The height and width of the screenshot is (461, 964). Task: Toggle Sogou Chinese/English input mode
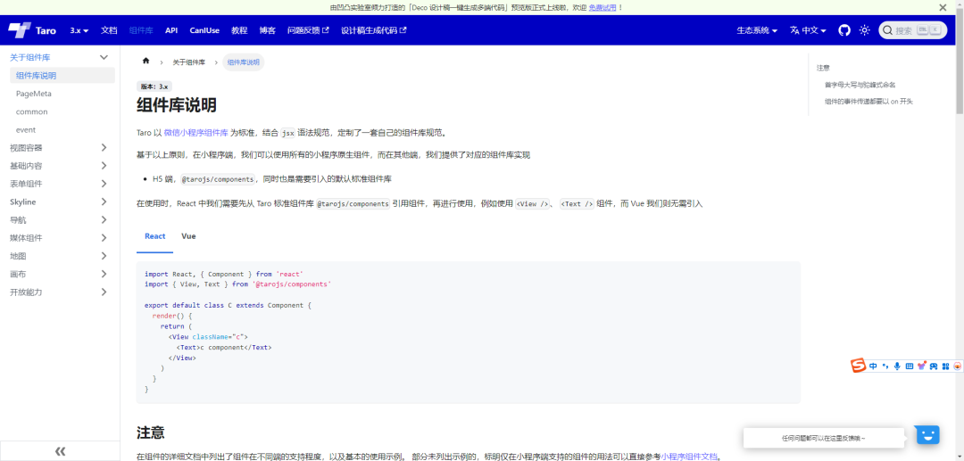[874, 366]
